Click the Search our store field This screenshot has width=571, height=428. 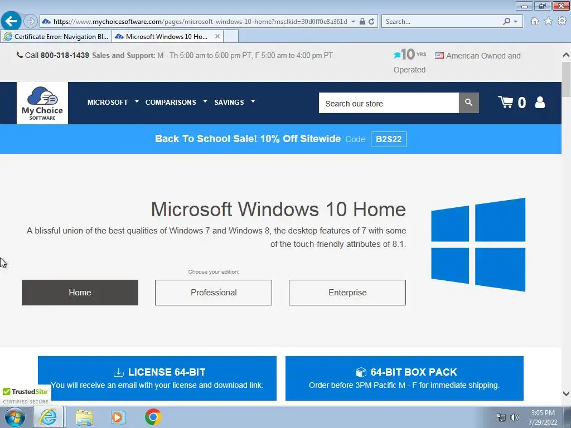pyautogui.click(x=389, y=103)
